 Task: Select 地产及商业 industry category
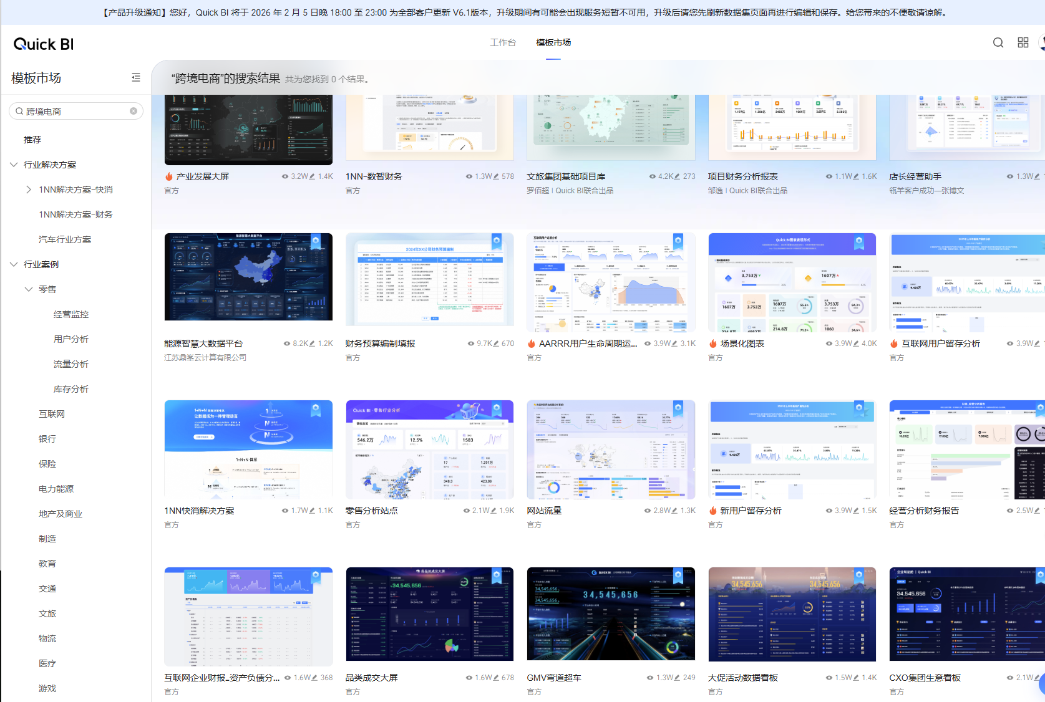pos(61,514)
